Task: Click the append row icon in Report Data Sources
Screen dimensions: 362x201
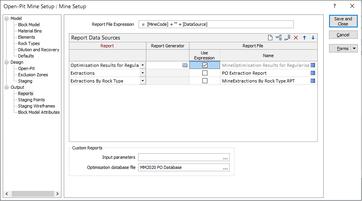Action: click(x=287, y=38)
